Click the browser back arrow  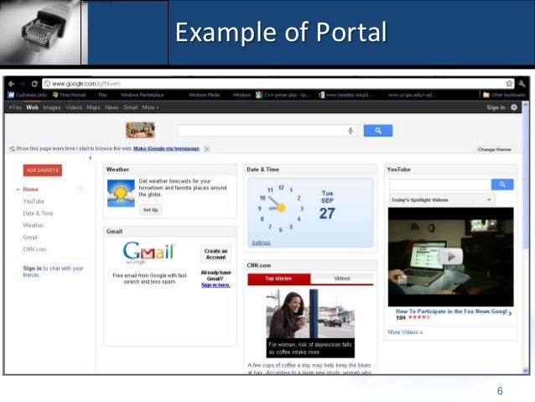click(x=11, y=84)
